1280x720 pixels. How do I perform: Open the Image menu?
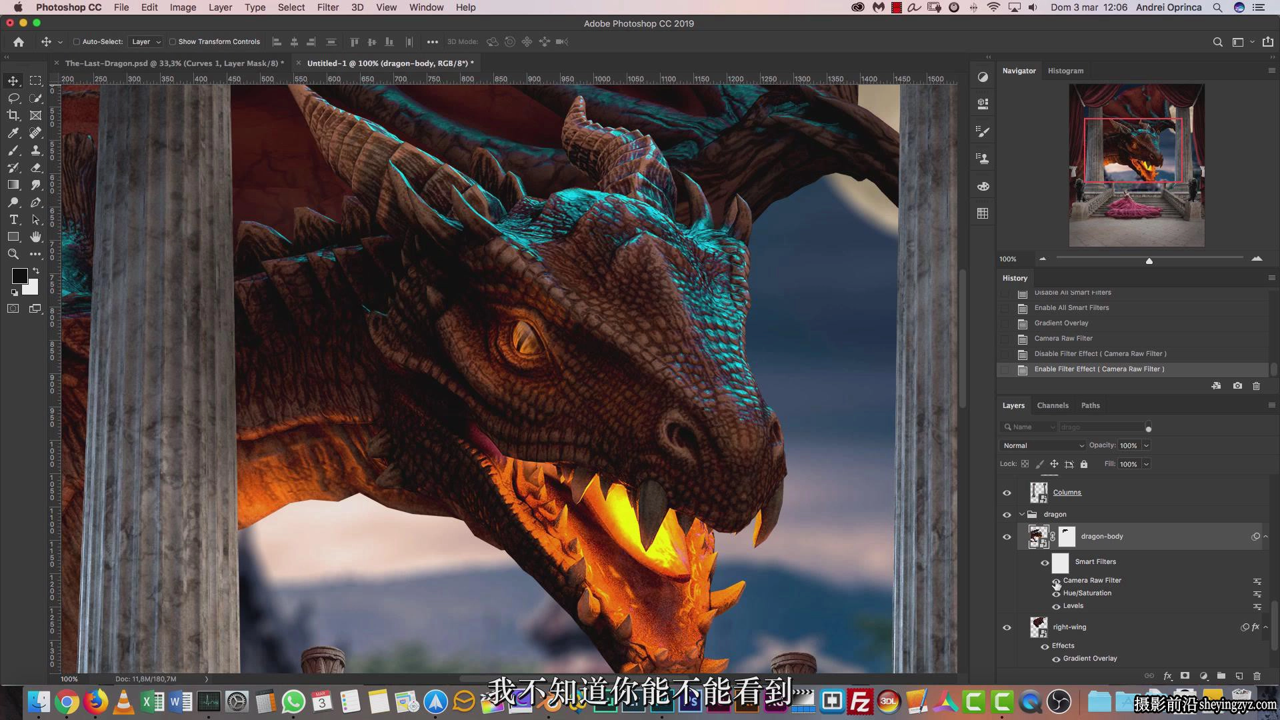pyautogui.click(x=183, y=7)
